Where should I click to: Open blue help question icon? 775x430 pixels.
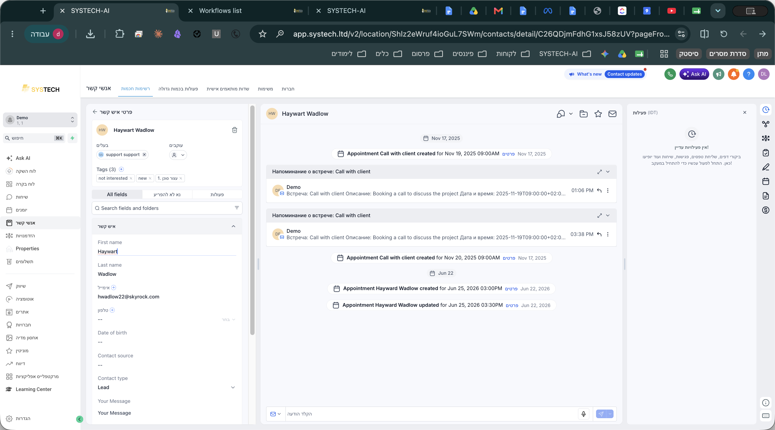click(x=749, y=74)
